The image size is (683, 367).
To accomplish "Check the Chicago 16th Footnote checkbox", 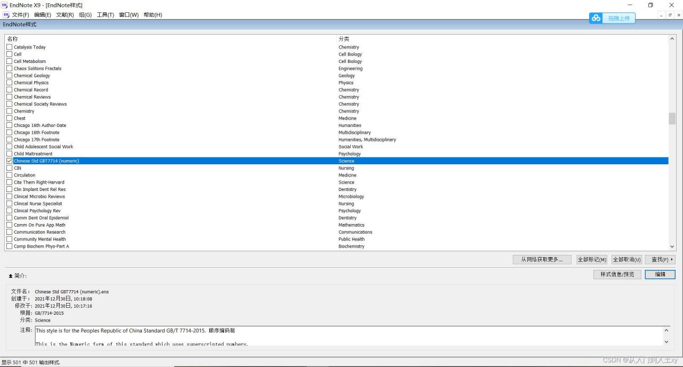I will click(x=9, y=132).
